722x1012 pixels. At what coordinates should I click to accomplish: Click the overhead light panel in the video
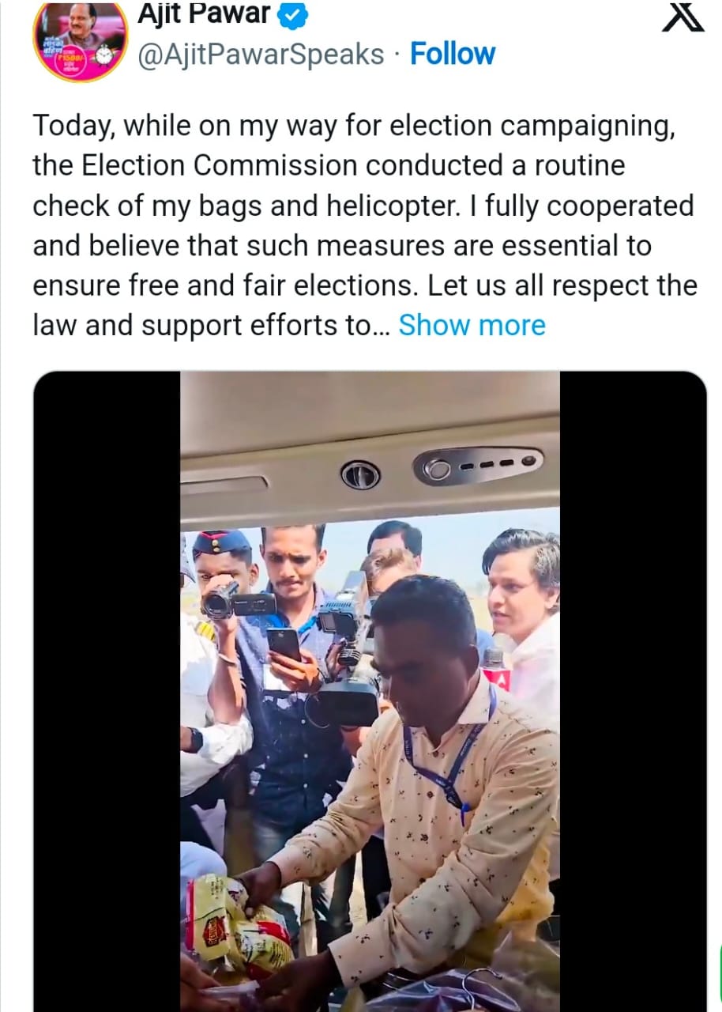pyautogui.click(x=478, y=466)
